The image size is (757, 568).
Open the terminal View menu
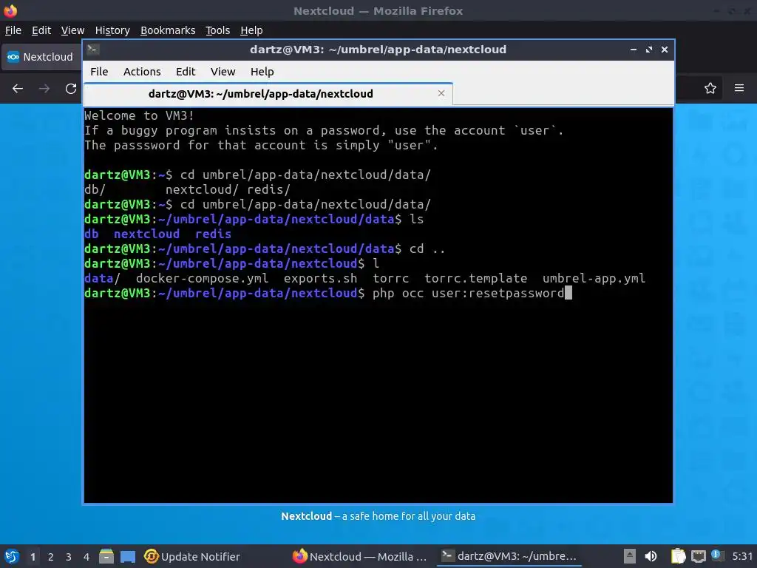click(223, 72)
